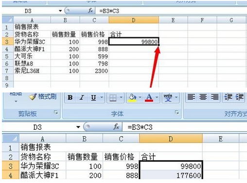This screenshot has width=247, height=183.
Task: Toggle Italic formatting with the I button
Action: [82, 97]
